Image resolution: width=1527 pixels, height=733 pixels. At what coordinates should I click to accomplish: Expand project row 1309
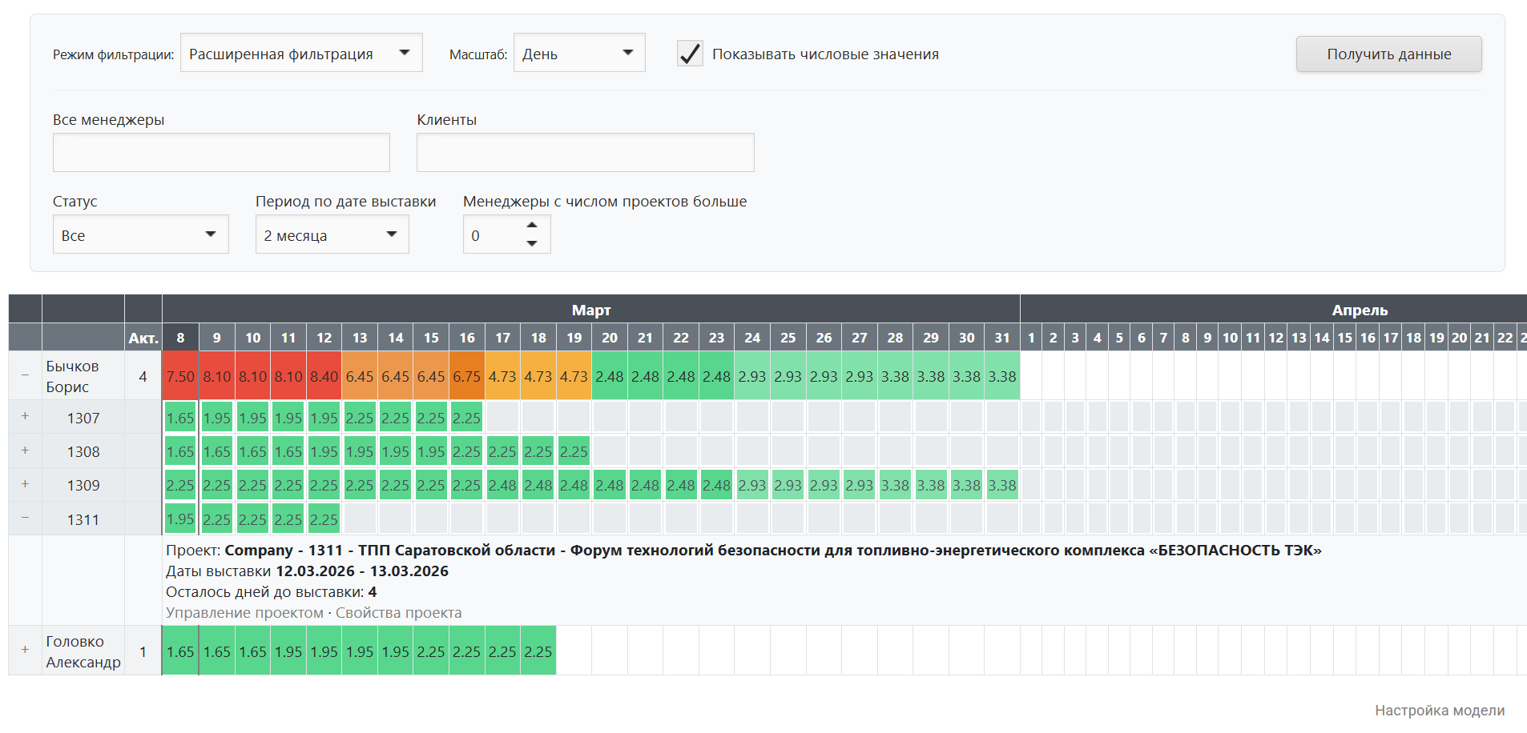coord(24,483)
